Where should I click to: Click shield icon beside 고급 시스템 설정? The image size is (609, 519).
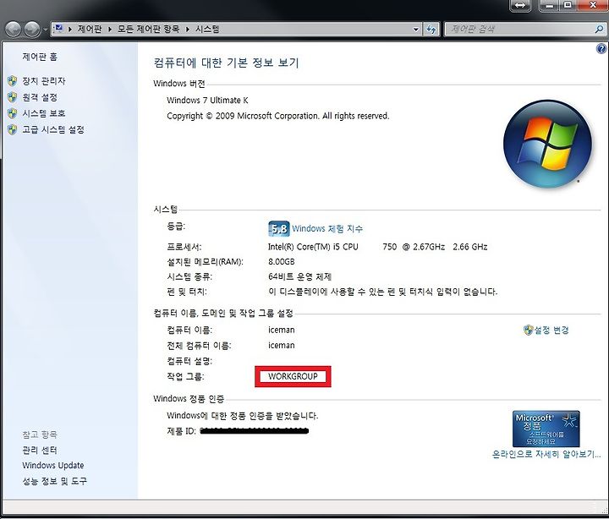[13, 129]
